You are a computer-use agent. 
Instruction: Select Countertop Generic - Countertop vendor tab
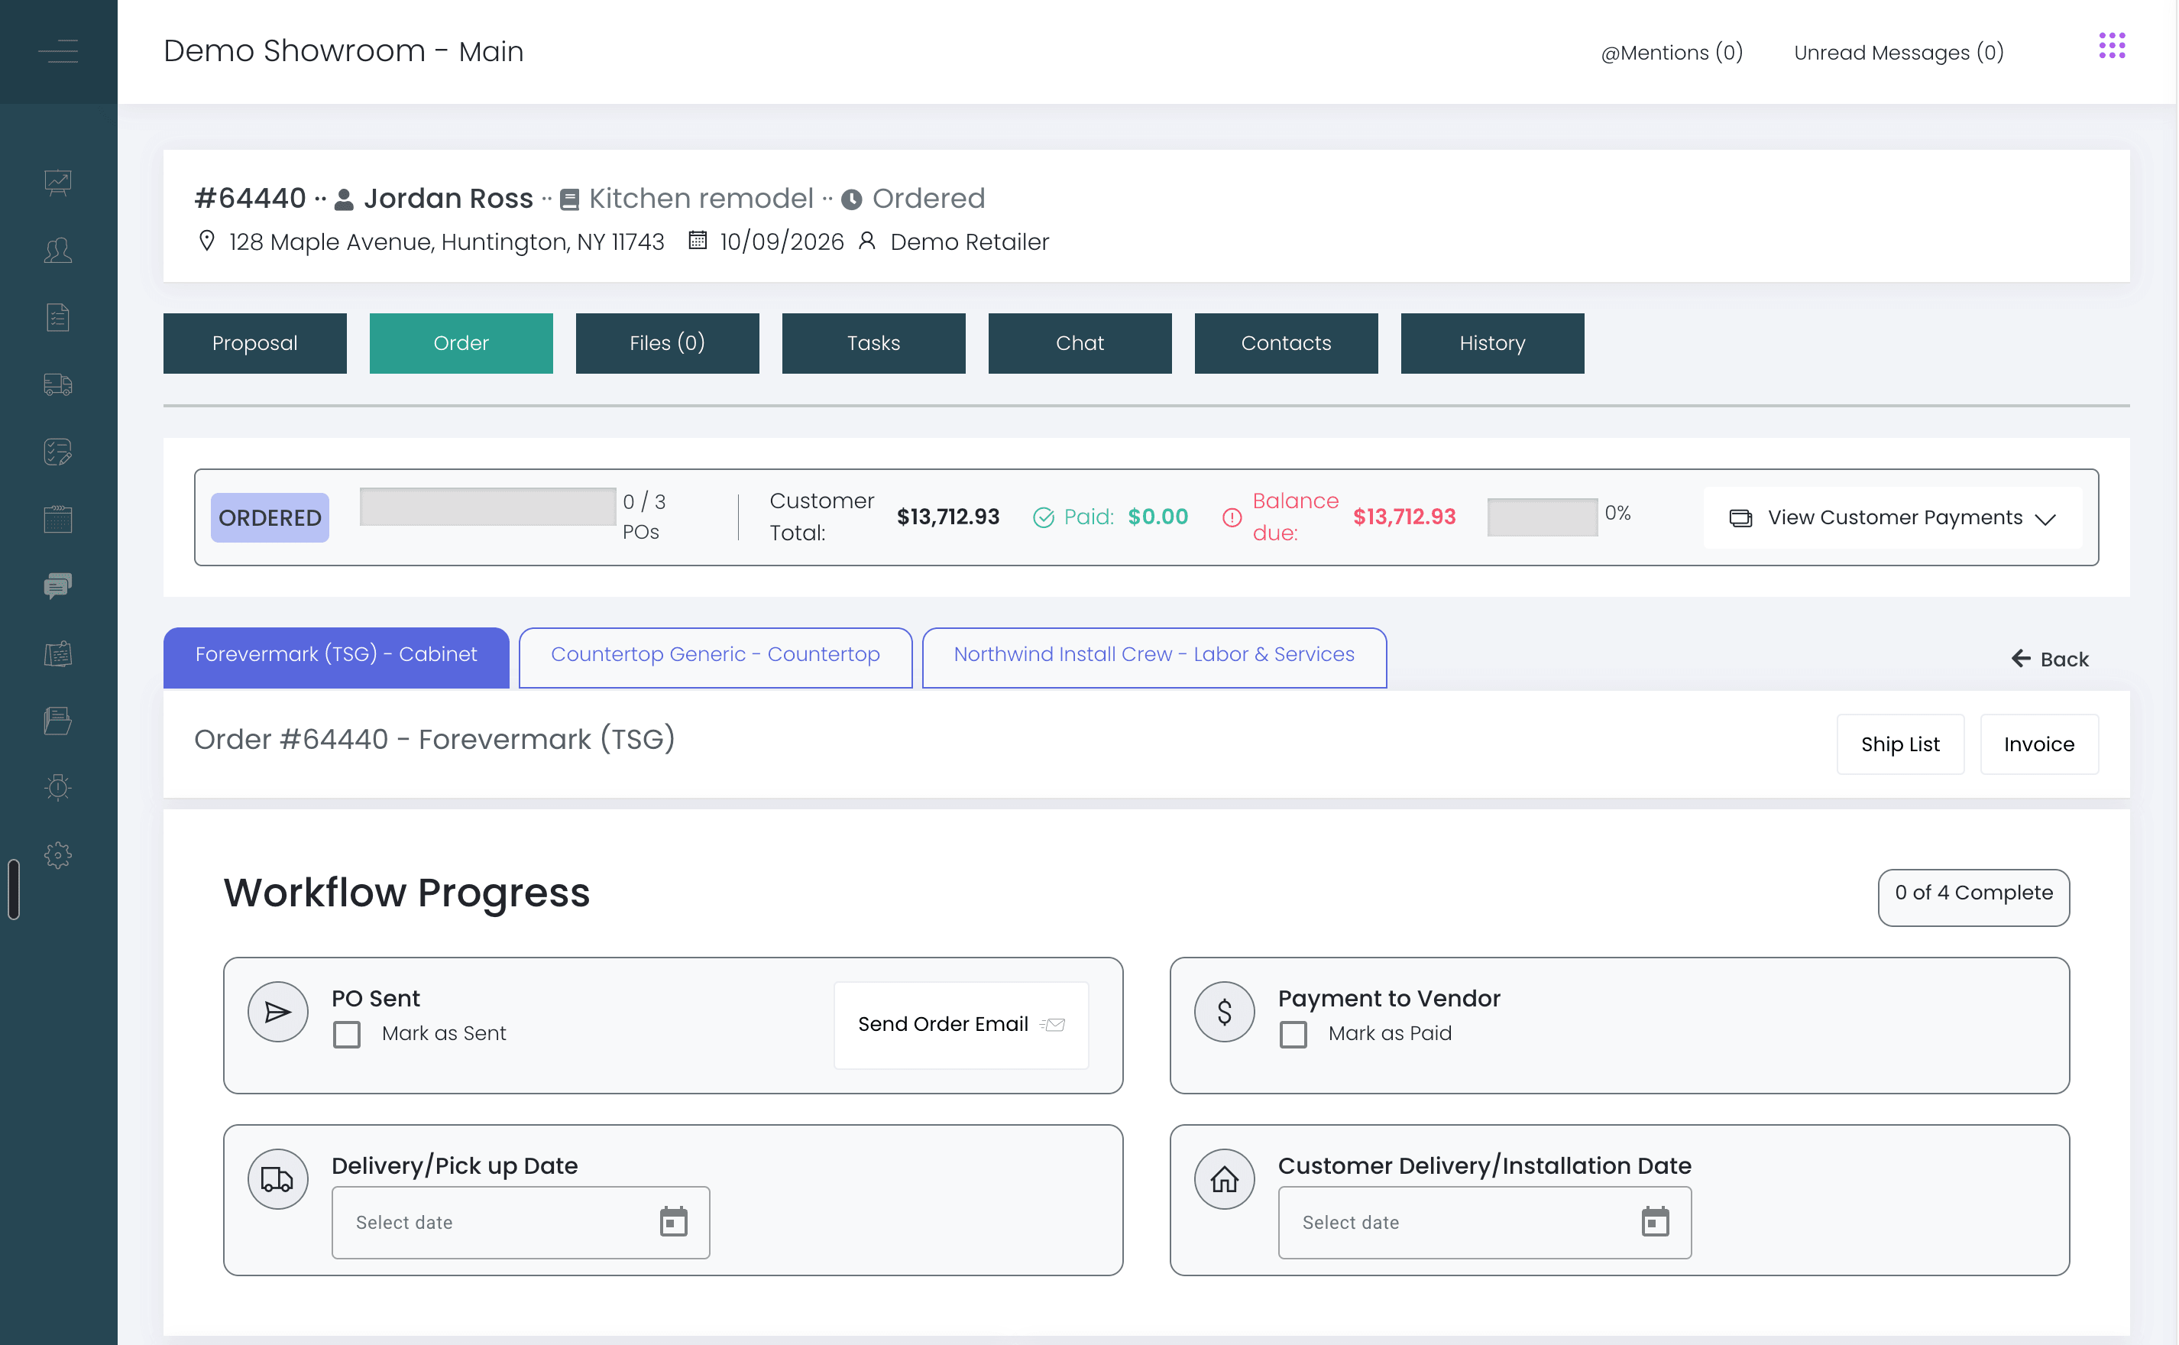(x=715, y=658)
